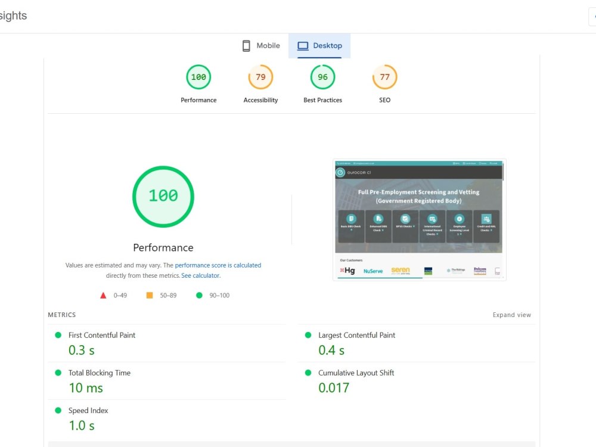The image size is (596, 447).
Task: Click the Total Blocking Time metric label
Action: click(x=99, y=373)
